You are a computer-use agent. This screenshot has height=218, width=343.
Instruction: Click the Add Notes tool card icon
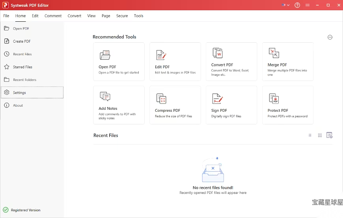point(105,96)
